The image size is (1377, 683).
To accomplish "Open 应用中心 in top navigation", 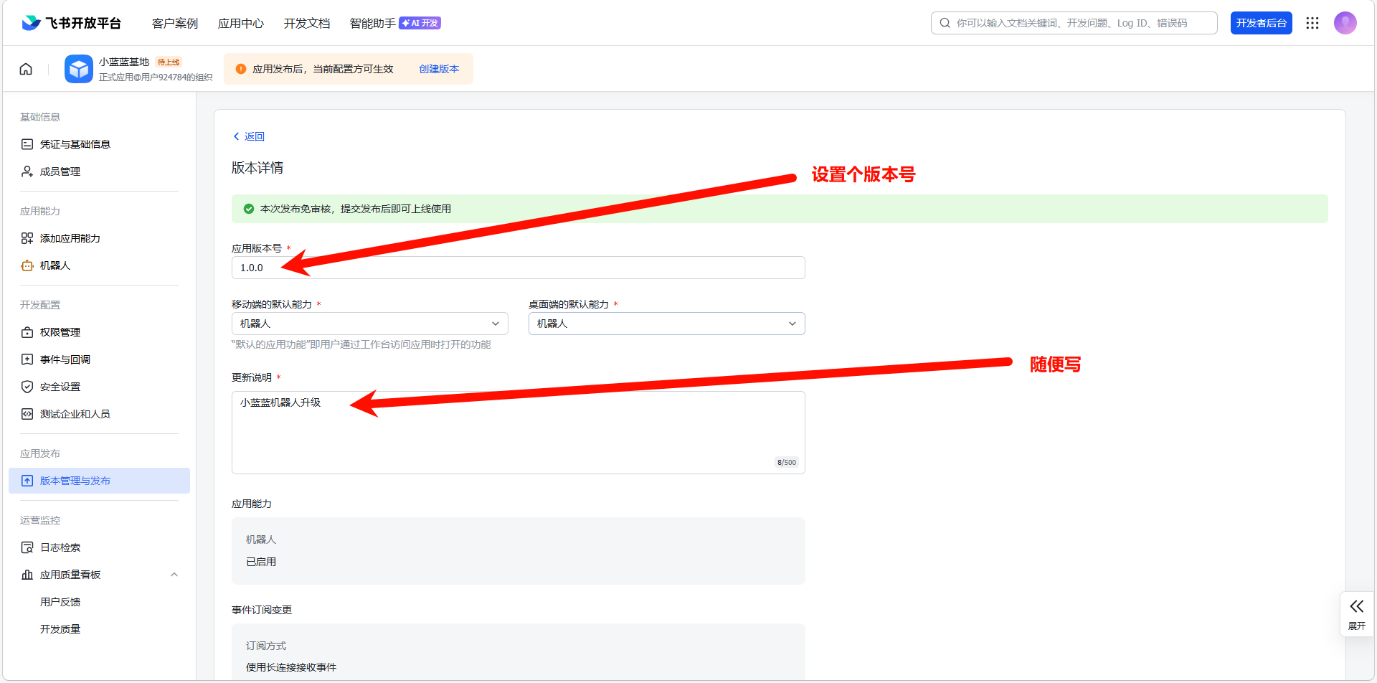I will (x=240, y=23).
